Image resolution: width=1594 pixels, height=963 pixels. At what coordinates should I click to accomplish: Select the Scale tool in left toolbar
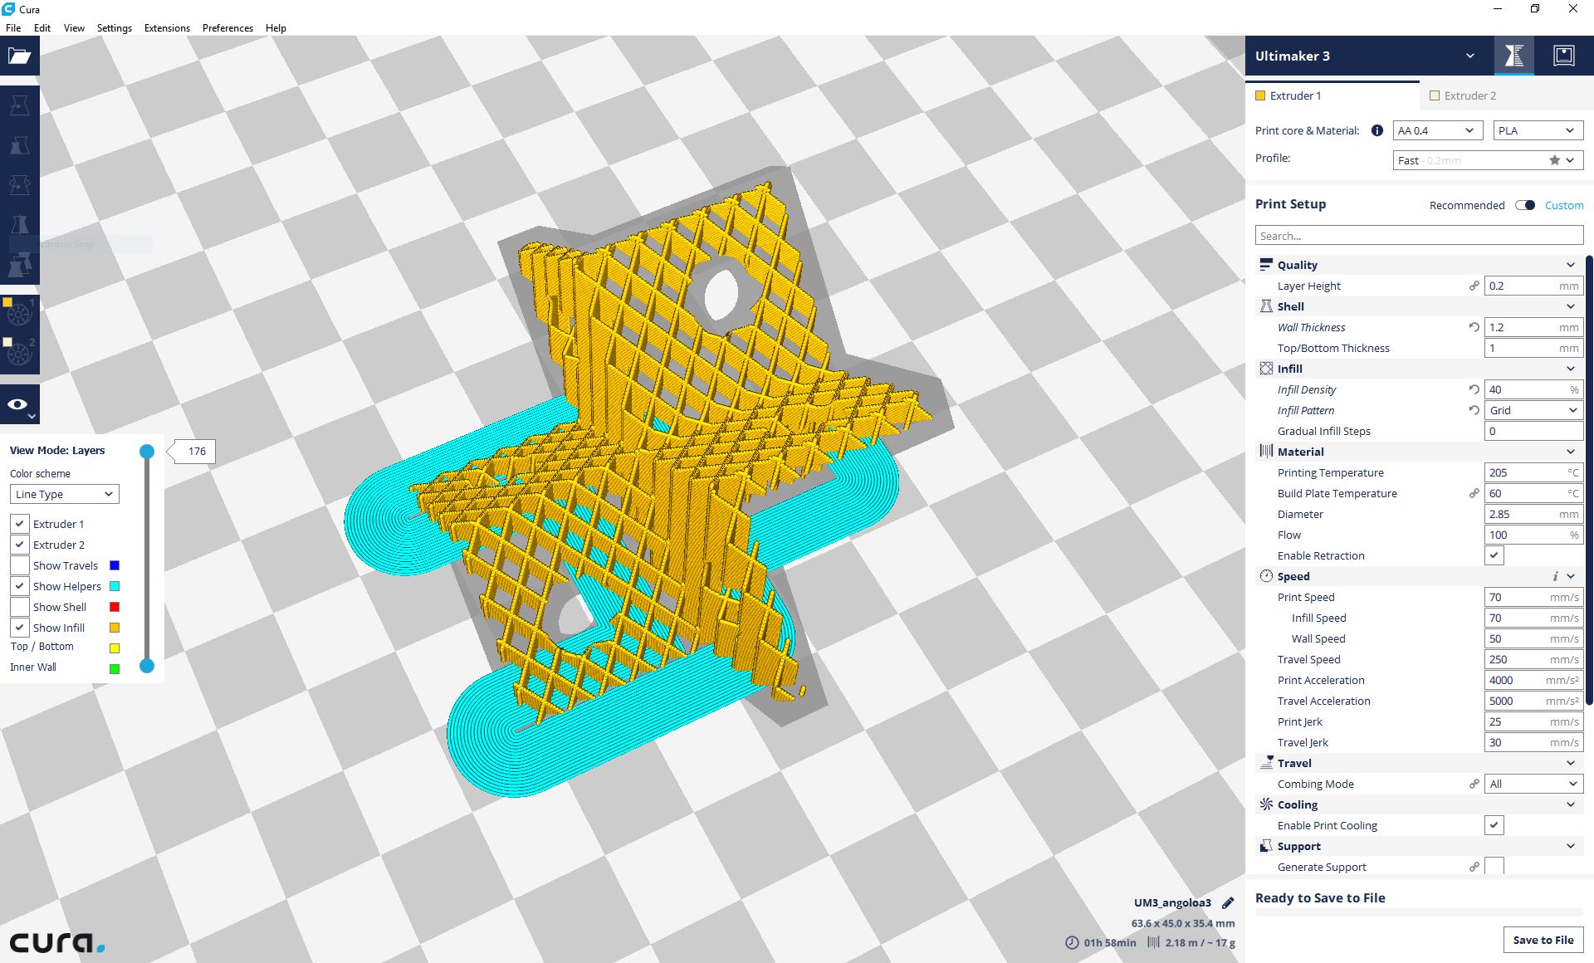click(19, 145)
